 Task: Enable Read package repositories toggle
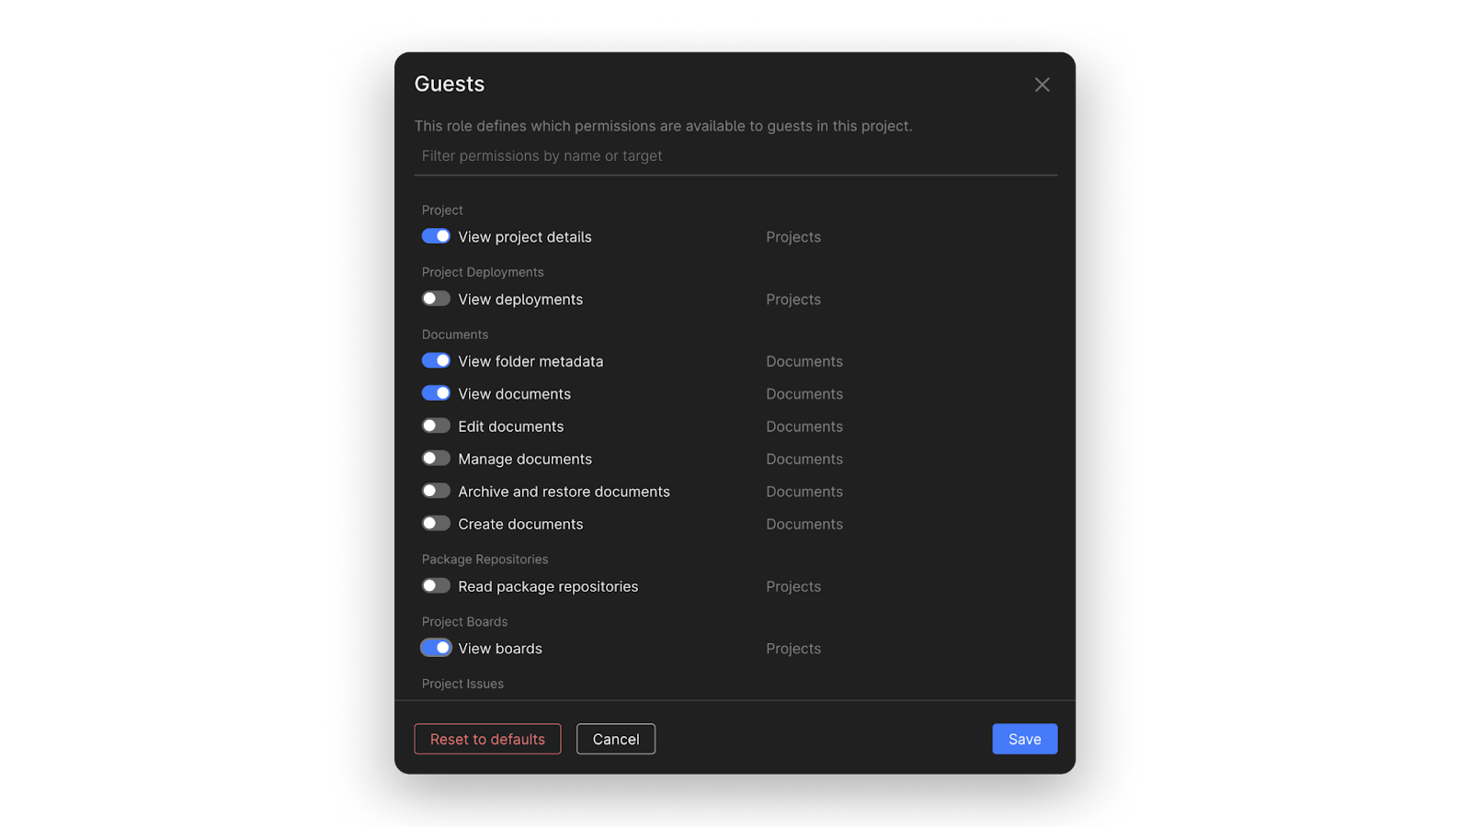point(436,586)
